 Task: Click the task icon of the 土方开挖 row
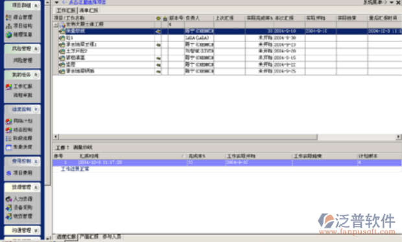[x=62, y=51]
